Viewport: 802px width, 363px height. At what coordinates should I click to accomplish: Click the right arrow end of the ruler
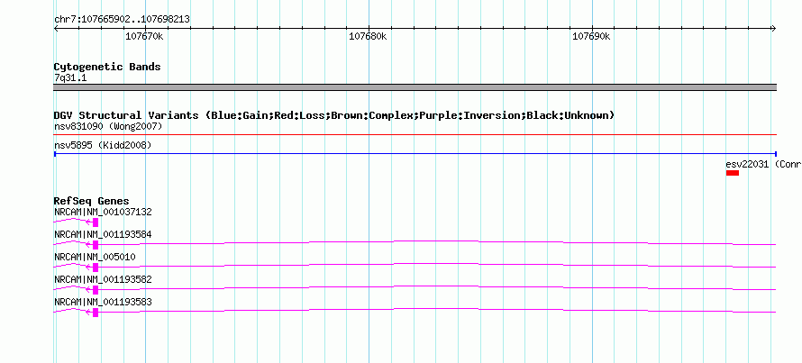(773, 29)
